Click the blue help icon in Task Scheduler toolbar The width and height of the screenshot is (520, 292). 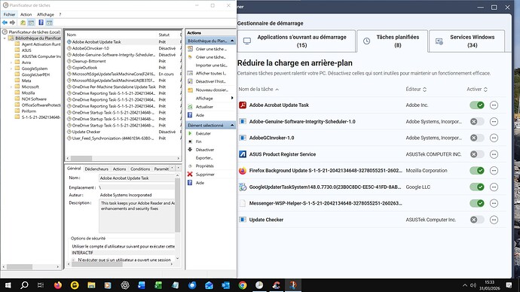(41, 23)
